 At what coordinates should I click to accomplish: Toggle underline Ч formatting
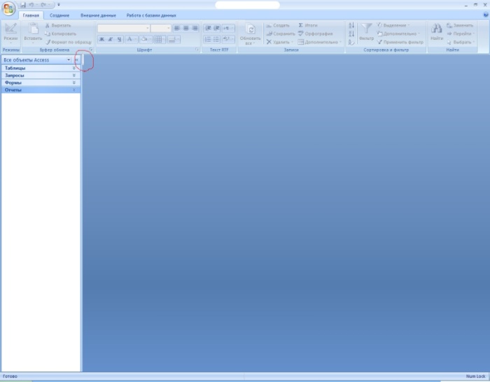(x=119, y=39)
